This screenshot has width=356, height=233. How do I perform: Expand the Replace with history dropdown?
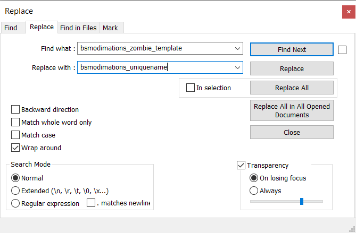coord(237,67)
